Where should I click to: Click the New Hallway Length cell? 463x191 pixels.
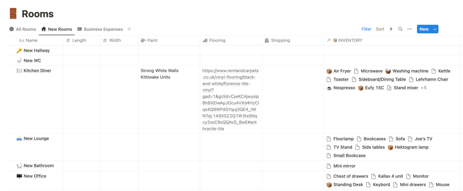click(81, 51)
